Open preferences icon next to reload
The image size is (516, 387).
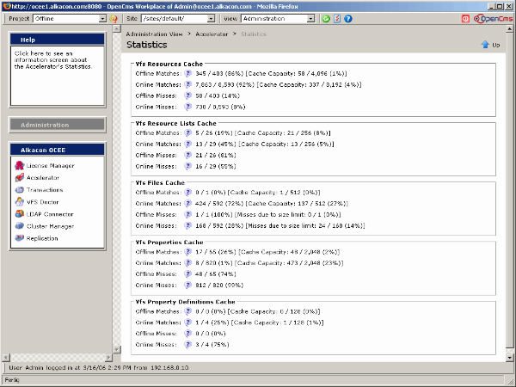(337, 17)
